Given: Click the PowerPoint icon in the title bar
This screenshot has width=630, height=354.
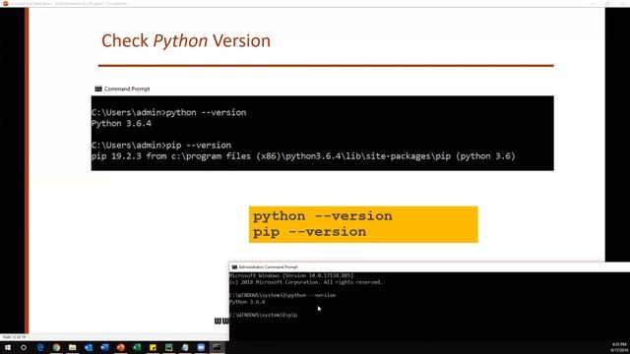Looking at the screenshot, I should (x=5, y=3).
